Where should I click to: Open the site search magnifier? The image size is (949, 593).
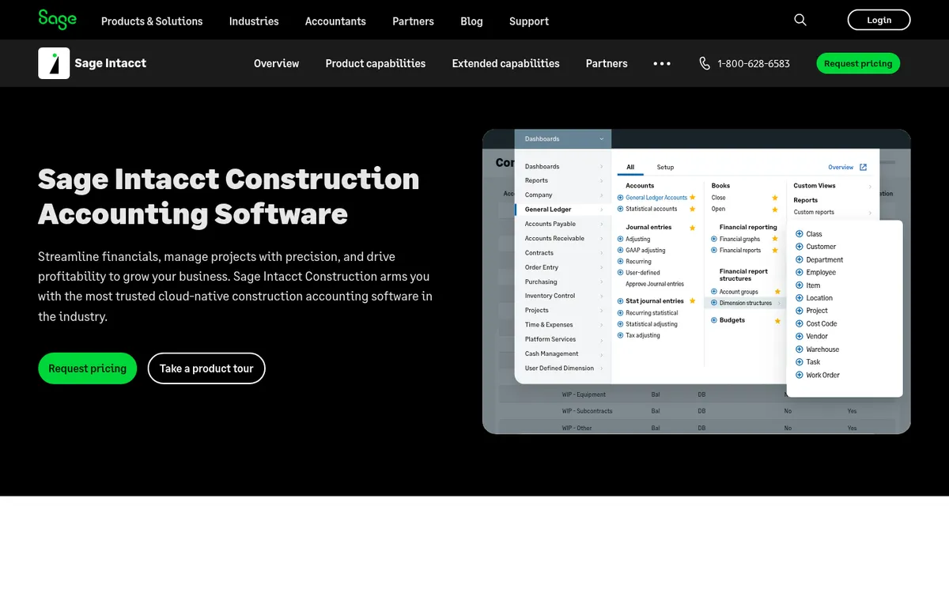click(800, 20)
